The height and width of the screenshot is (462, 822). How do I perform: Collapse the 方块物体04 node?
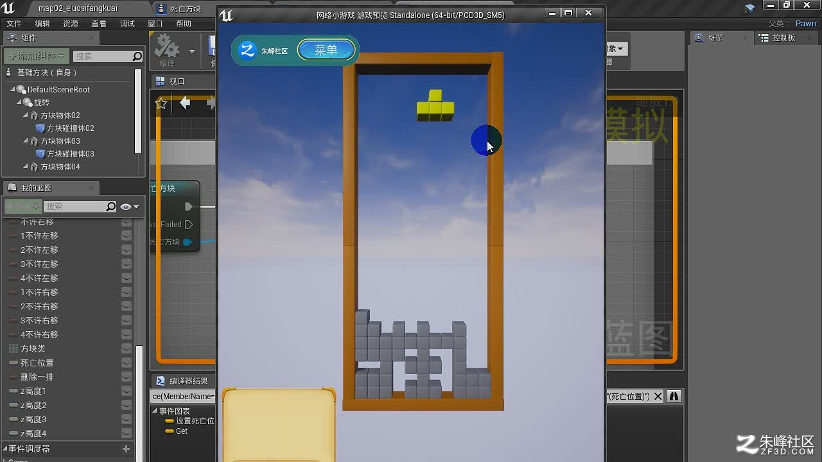[x=26, y=167]
